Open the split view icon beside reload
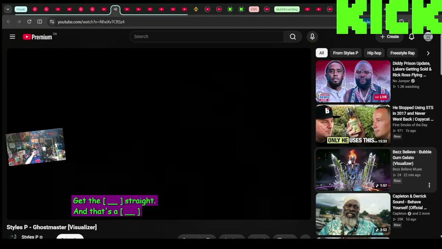Screen dimensions: 442x249 40,22
